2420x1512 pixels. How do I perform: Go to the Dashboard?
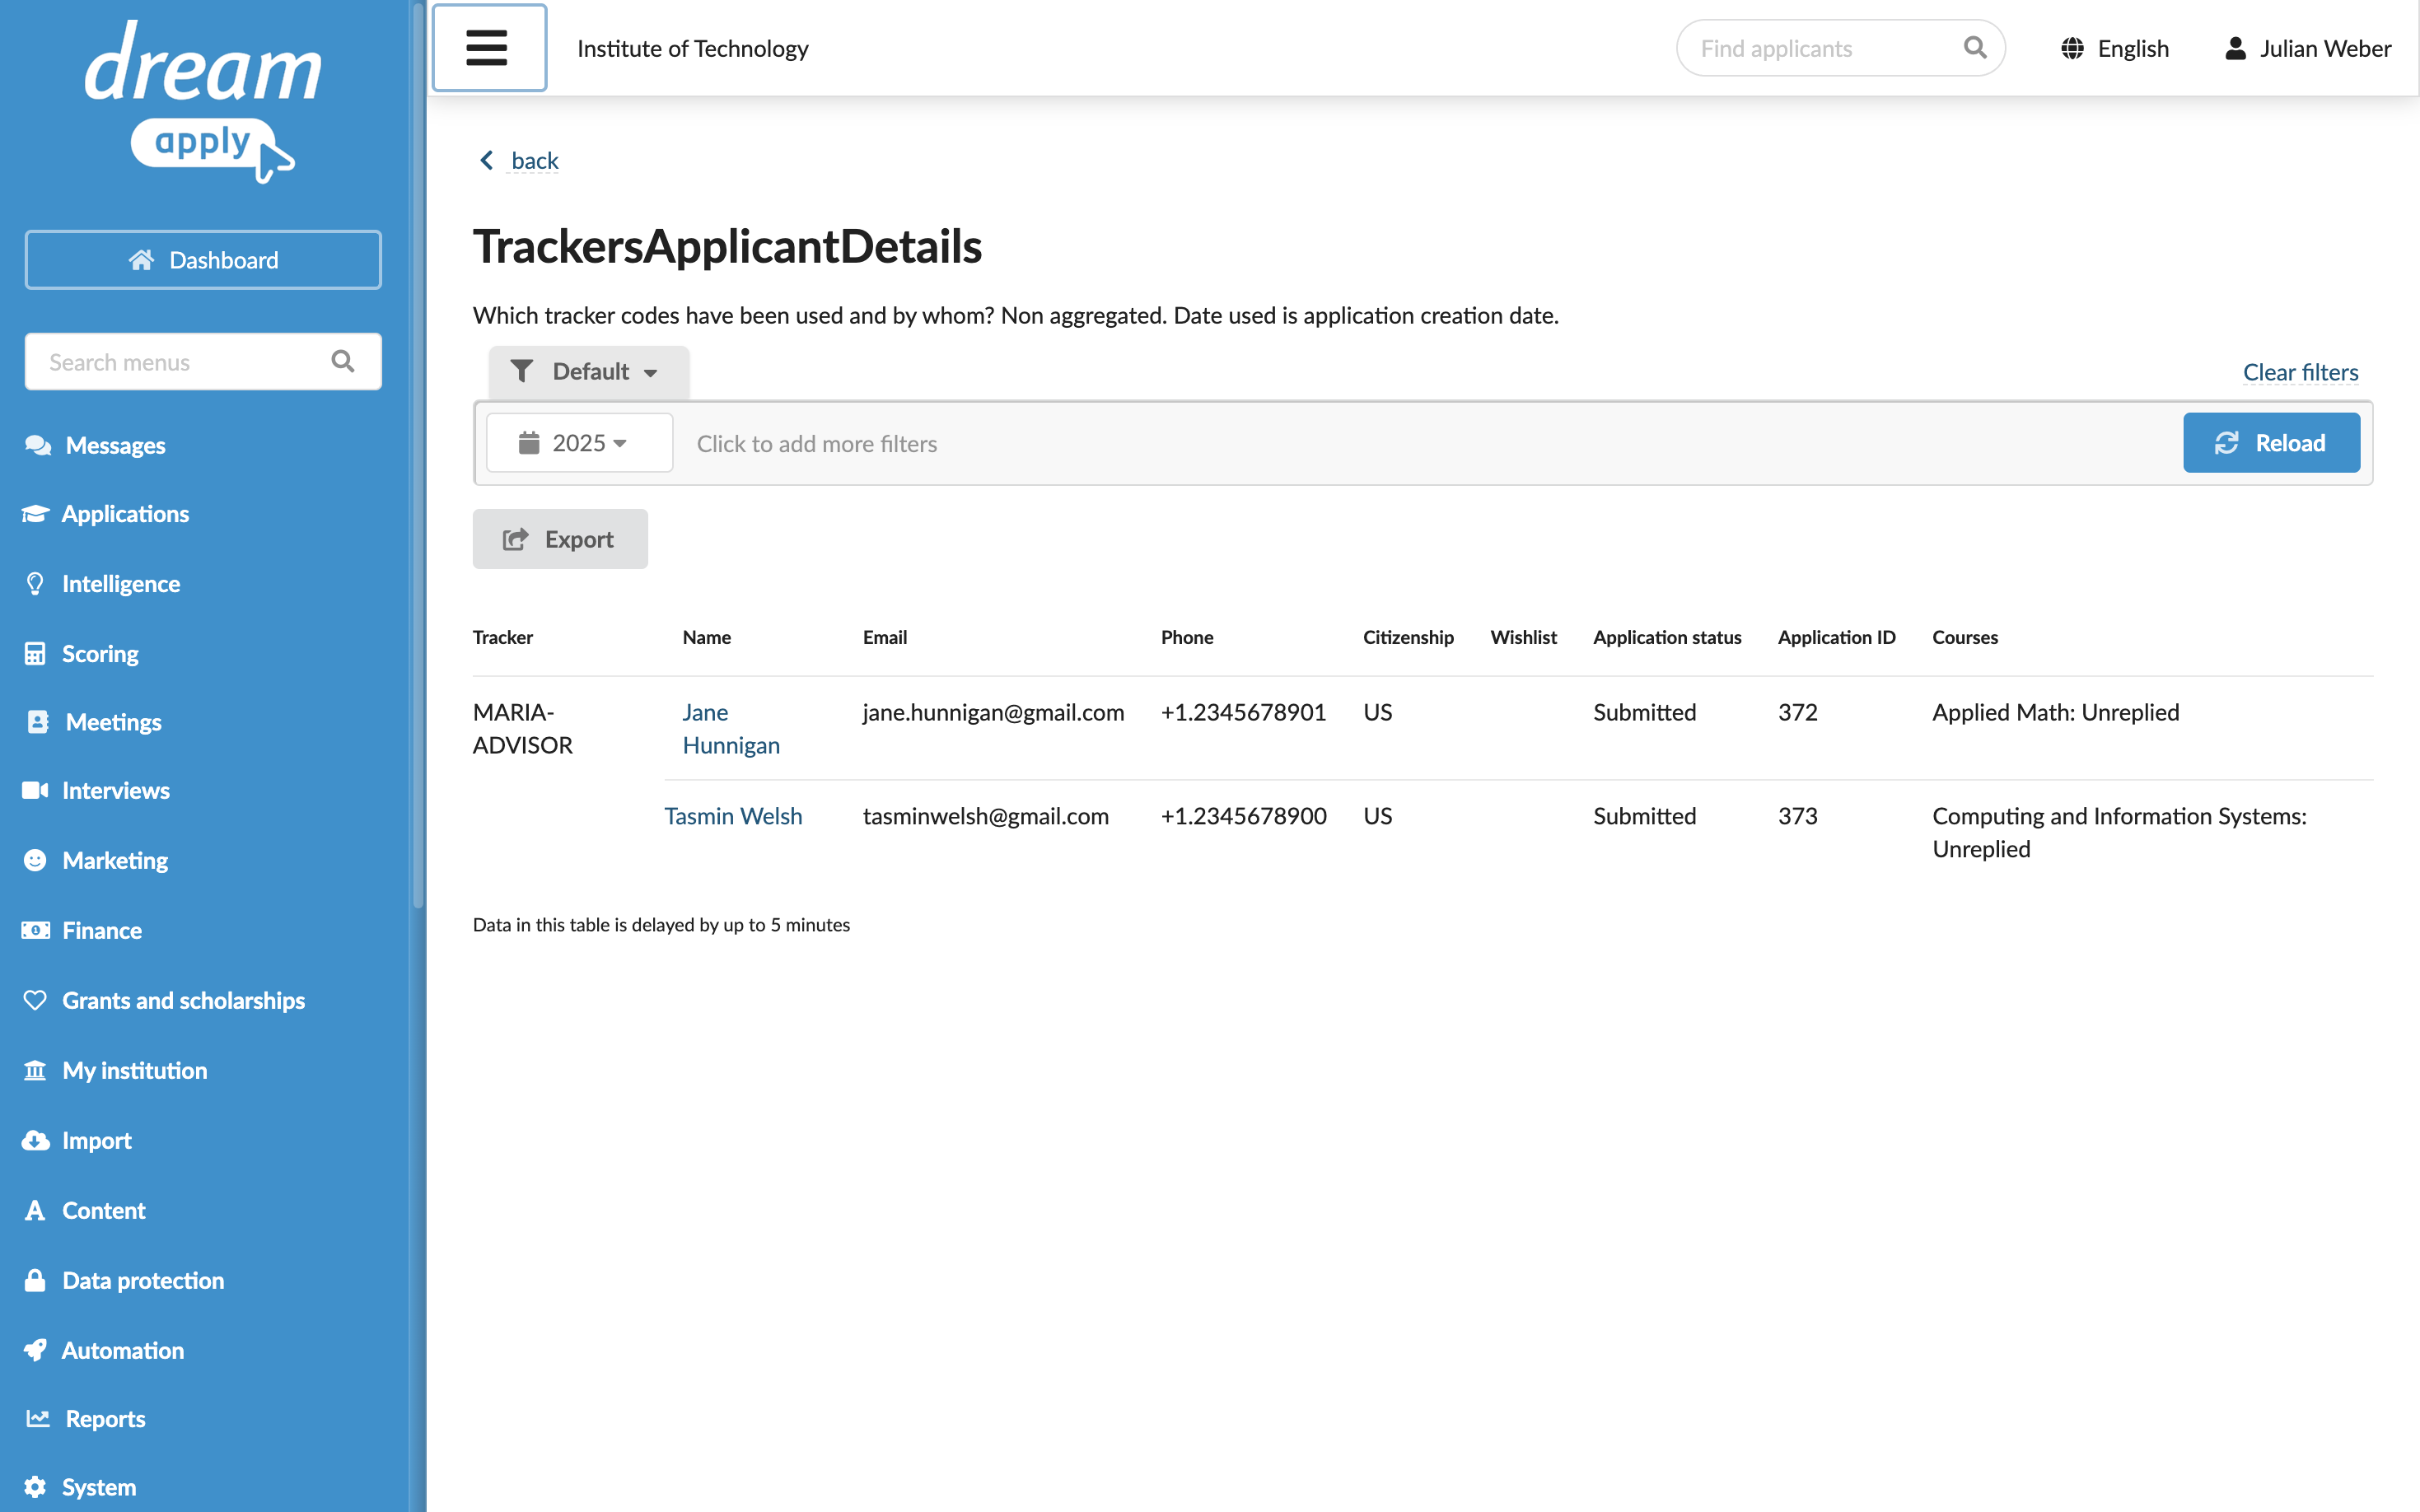pos(203,260)
